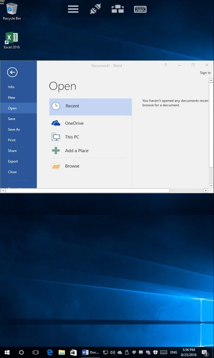214x358 pixels.
Task: Select the OneDrive location label
Action: pyautogui.click(x=74, y=123)
